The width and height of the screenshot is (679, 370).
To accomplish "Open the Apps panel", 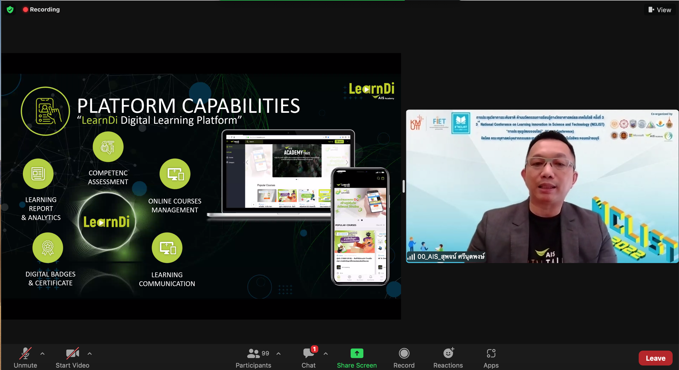I will point(491,358).
